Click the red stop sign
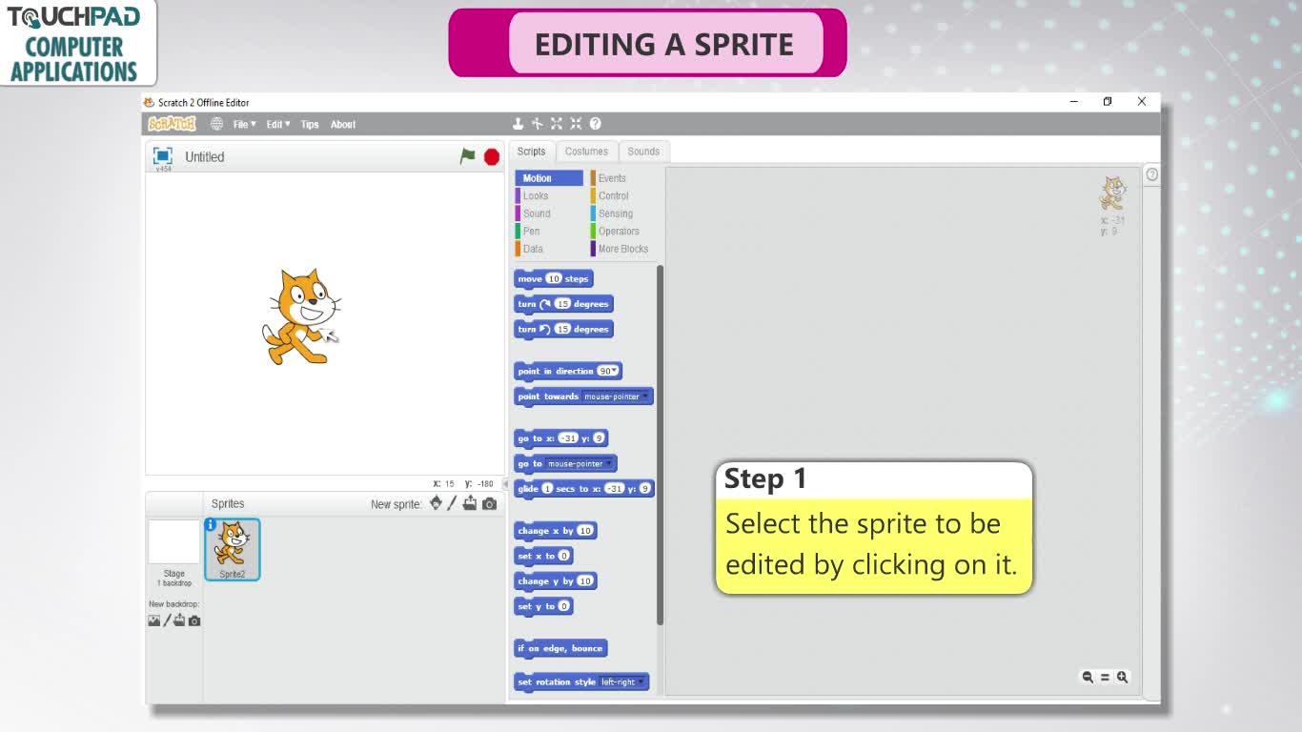 pos(492,157)
